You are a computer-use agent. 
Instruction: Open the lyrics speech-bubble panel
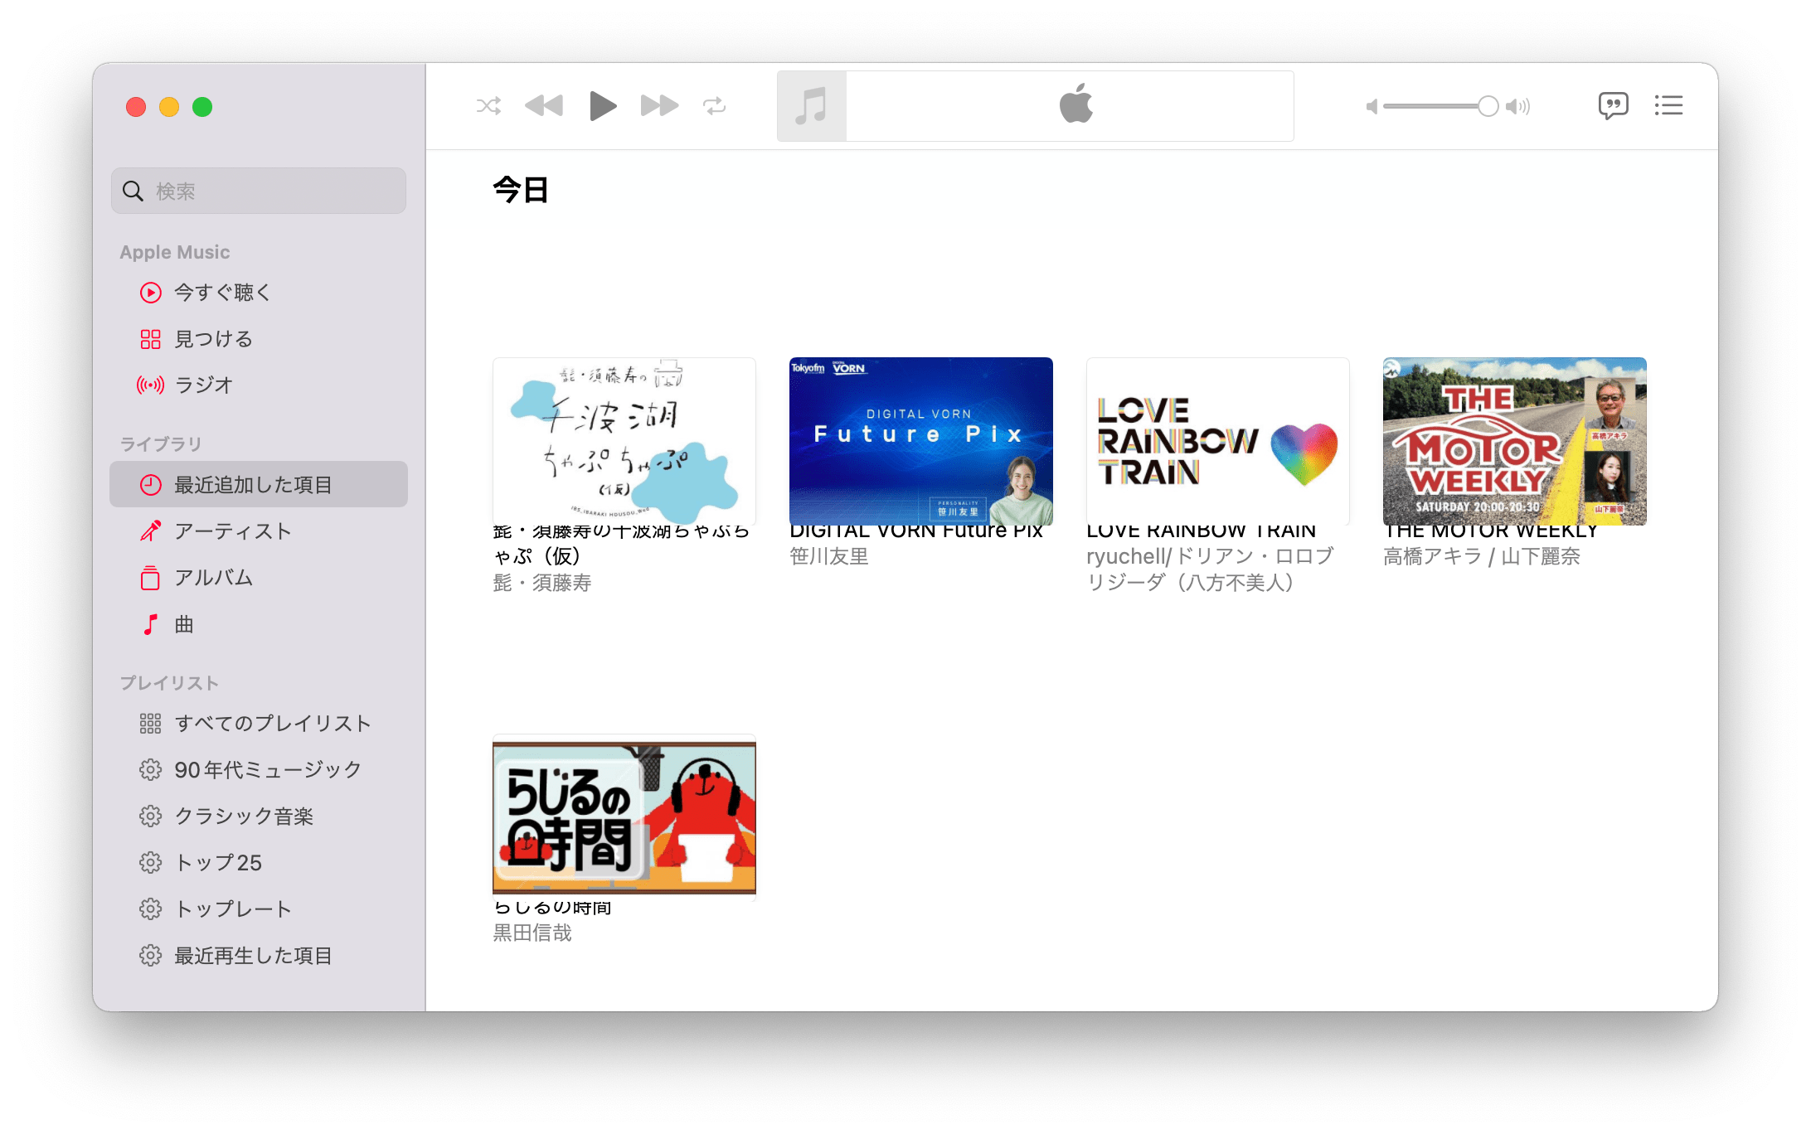[1613, 106]
